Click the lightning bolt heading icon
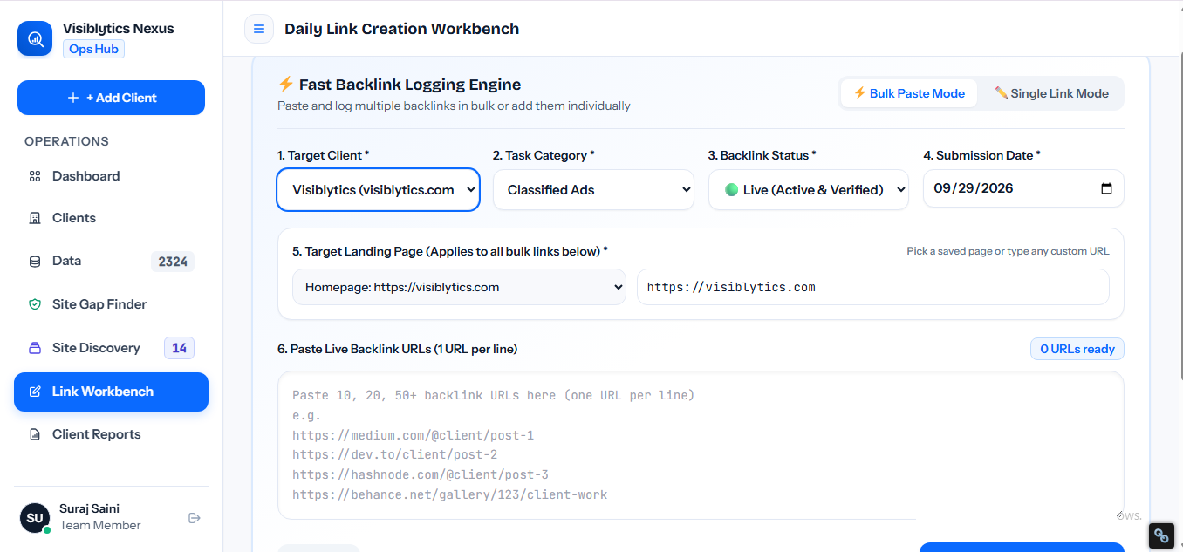This screenshot has height=552, width=1183. tap(285, 84)
